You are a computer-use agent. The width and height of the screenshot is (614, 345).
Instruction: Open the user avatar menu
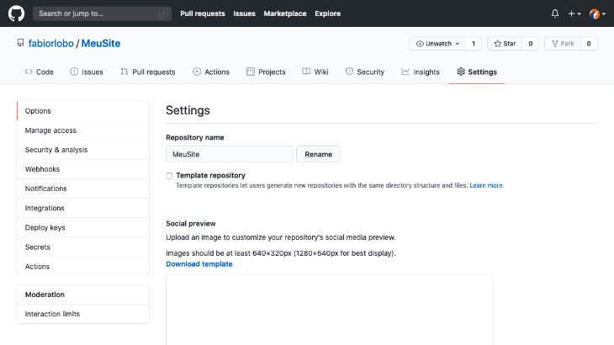click(x=597, y=13)
